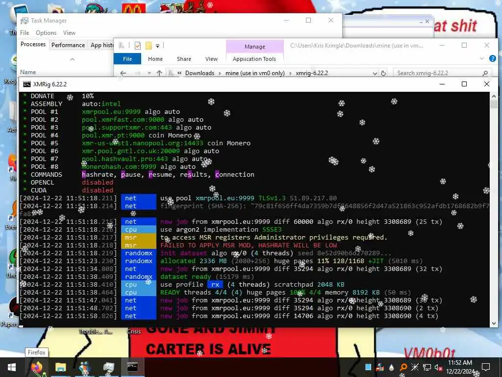This screenshot has width=502, height=377.
Task: Switch to Task Manager App history tab
Action: click(101, 45)
